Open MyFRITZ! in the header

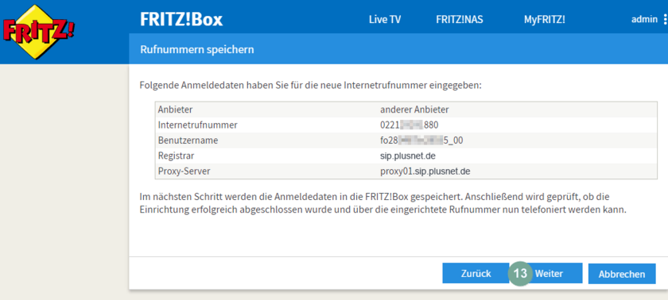pos(545,20)
